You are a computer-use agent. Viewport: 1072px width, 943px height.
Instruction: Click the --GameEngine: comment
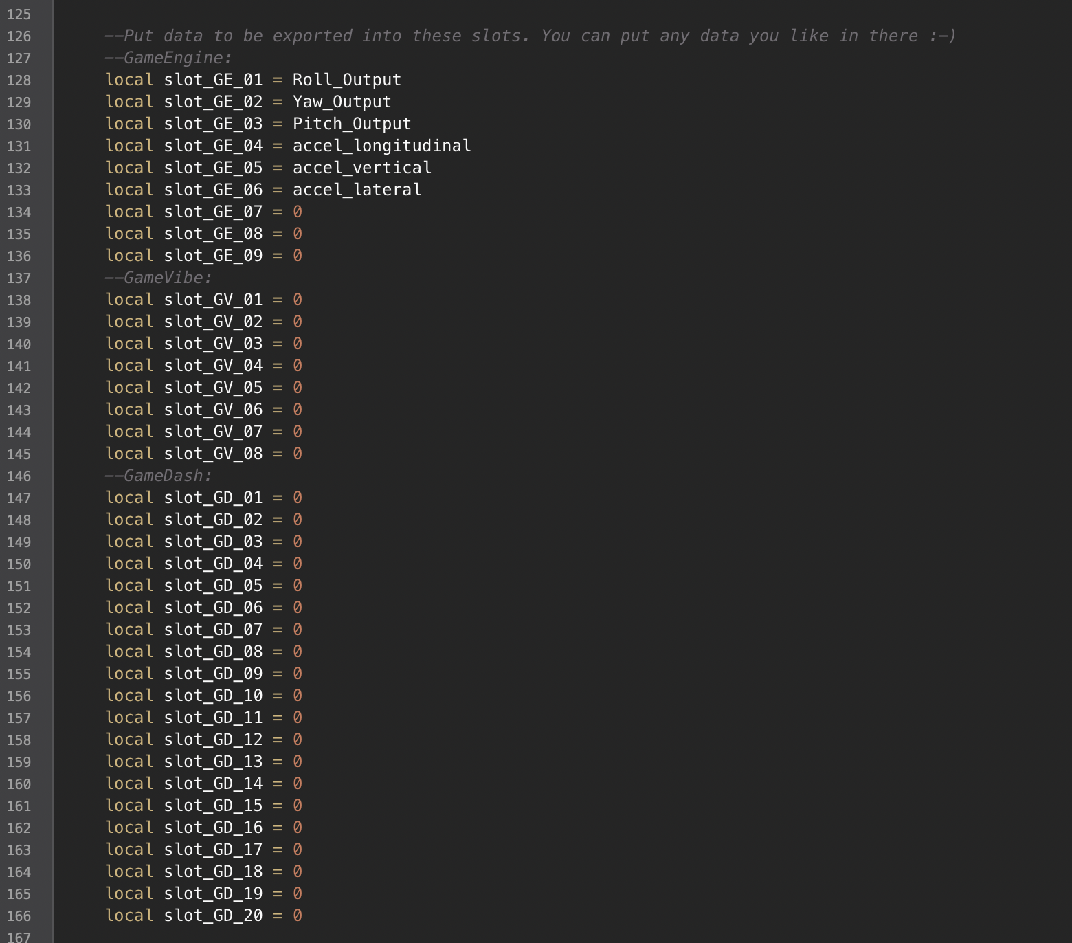pos(168,58)
